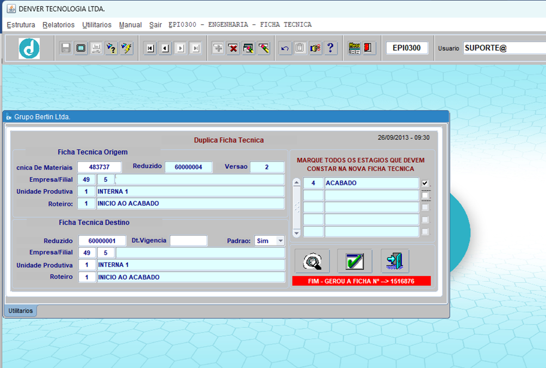The height and width of the screenshot is (368, 546).
Task: Open the Padrao dropdown
Action: pyautogui.click(x=280, y=241)
